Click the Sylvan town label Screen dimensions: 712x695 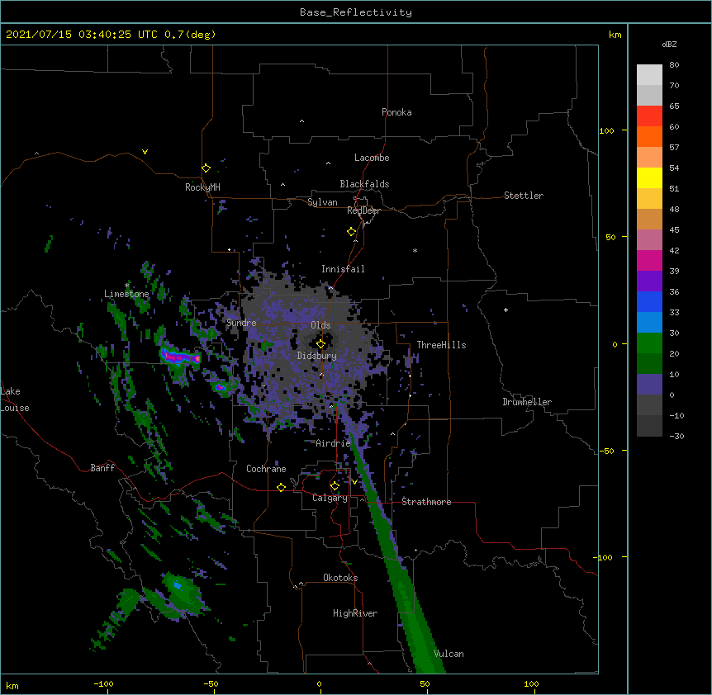click(322, 202)
